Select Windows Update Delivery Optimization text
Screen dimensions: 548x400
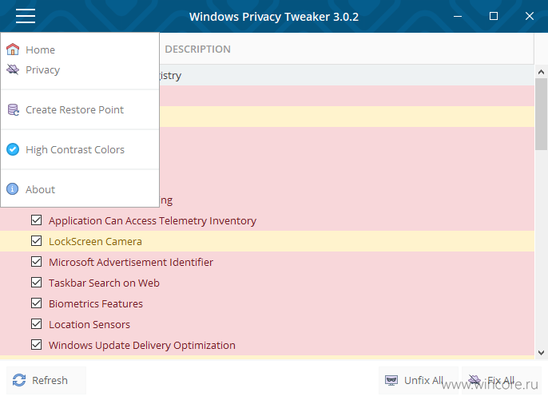(x=142, y=345)
